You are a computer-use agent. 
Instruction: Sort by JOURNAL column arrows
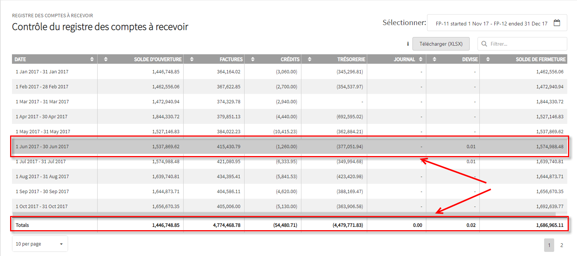(421, 59)
